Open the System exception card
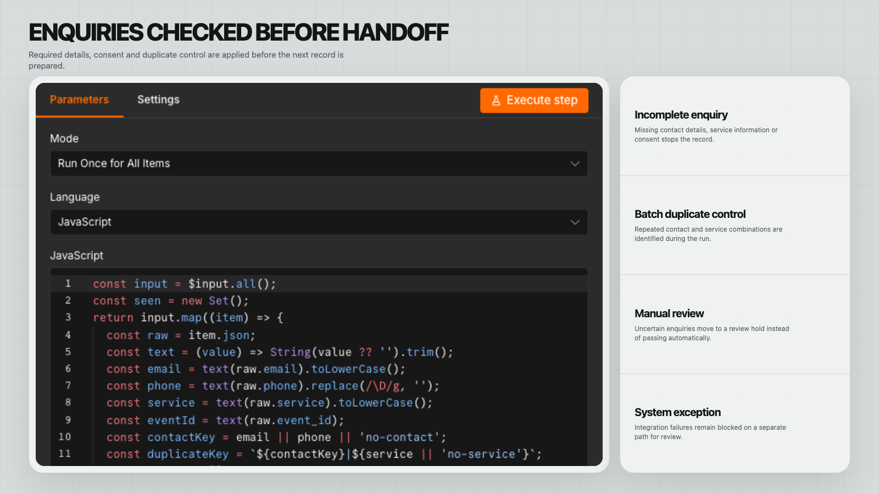The width and height of the screenshot is (879, 494). [735, 424]
